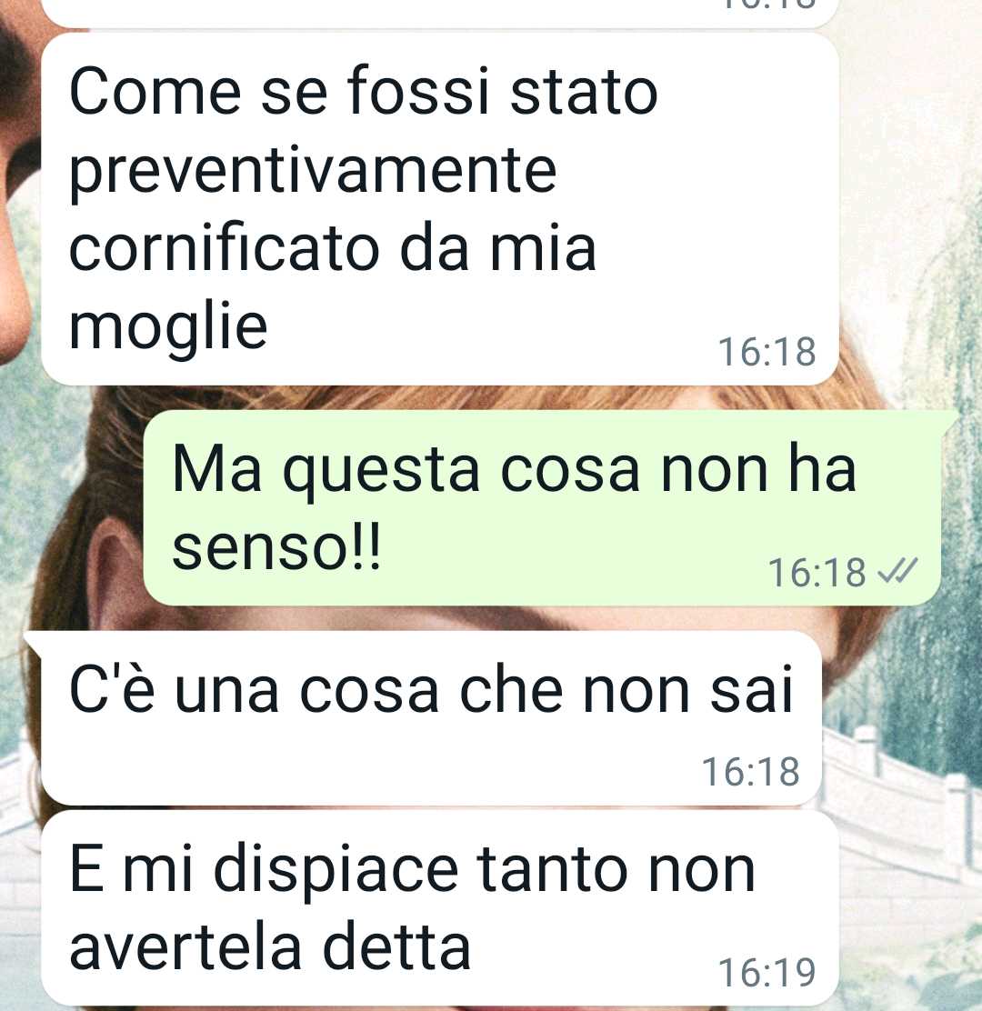982x1011 pixels.
Task: Tap the "C'è una cosa che non sai" message
Action: point(431,717)
